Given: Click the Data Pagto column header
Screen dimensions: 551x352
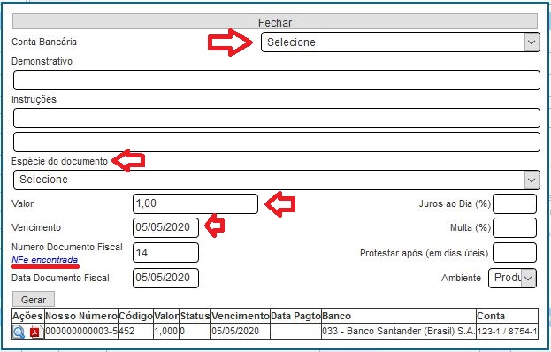Looking at the screenshot, I should click(x=296, y=316).
